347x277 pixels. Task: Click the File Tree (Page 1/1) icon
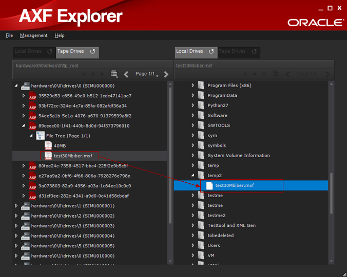pos(40,136)
